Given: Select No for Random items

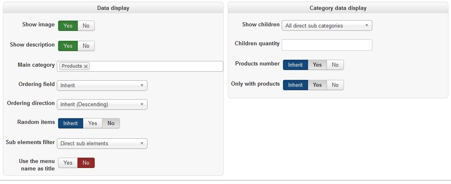Looking at the screenshot, I should (x=111, y=123).
